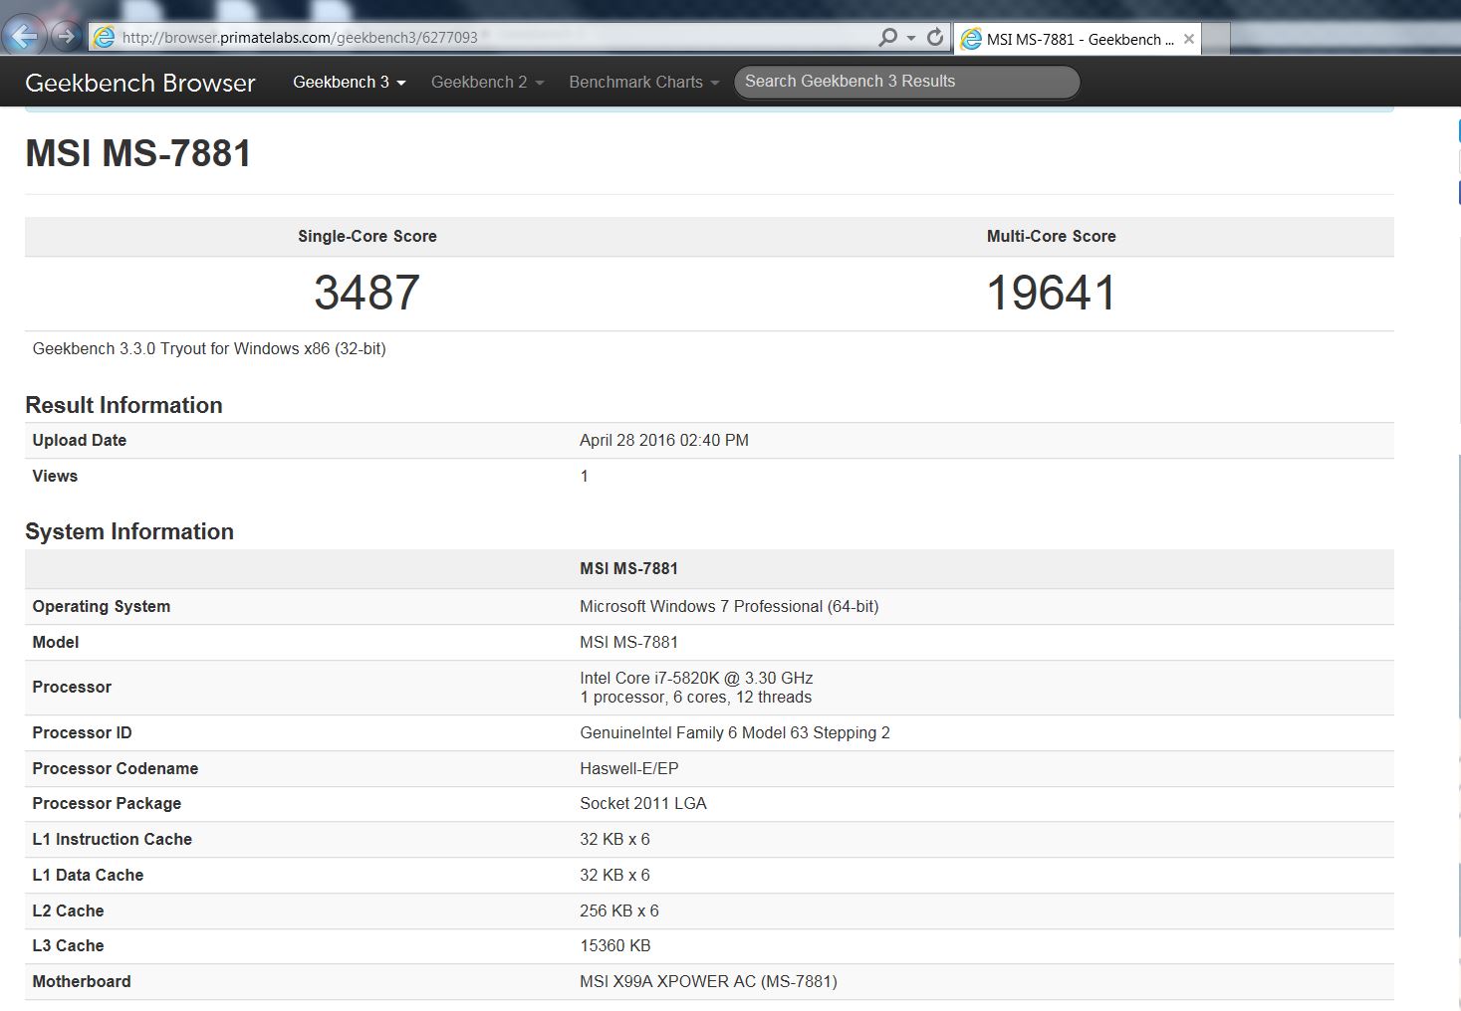1461x1011 pixels.
Task: Select the April 28 2016 02:40 PM value
Action: point(664,440)
